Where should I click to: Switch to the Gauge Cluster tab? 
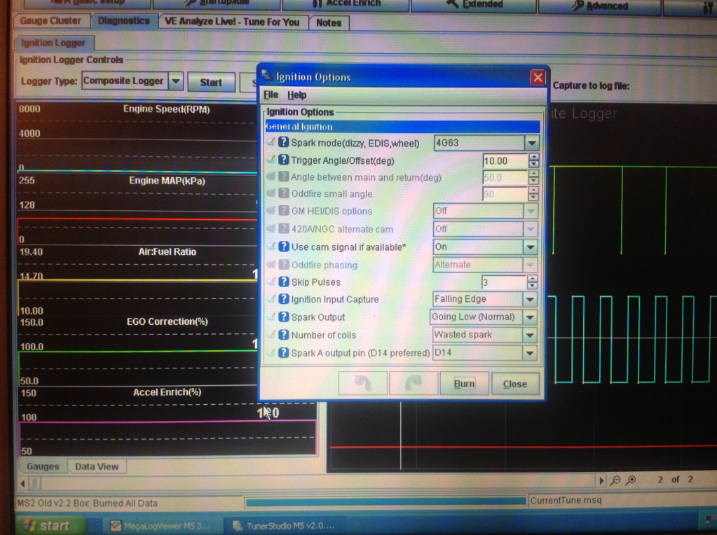click(51, 21)
